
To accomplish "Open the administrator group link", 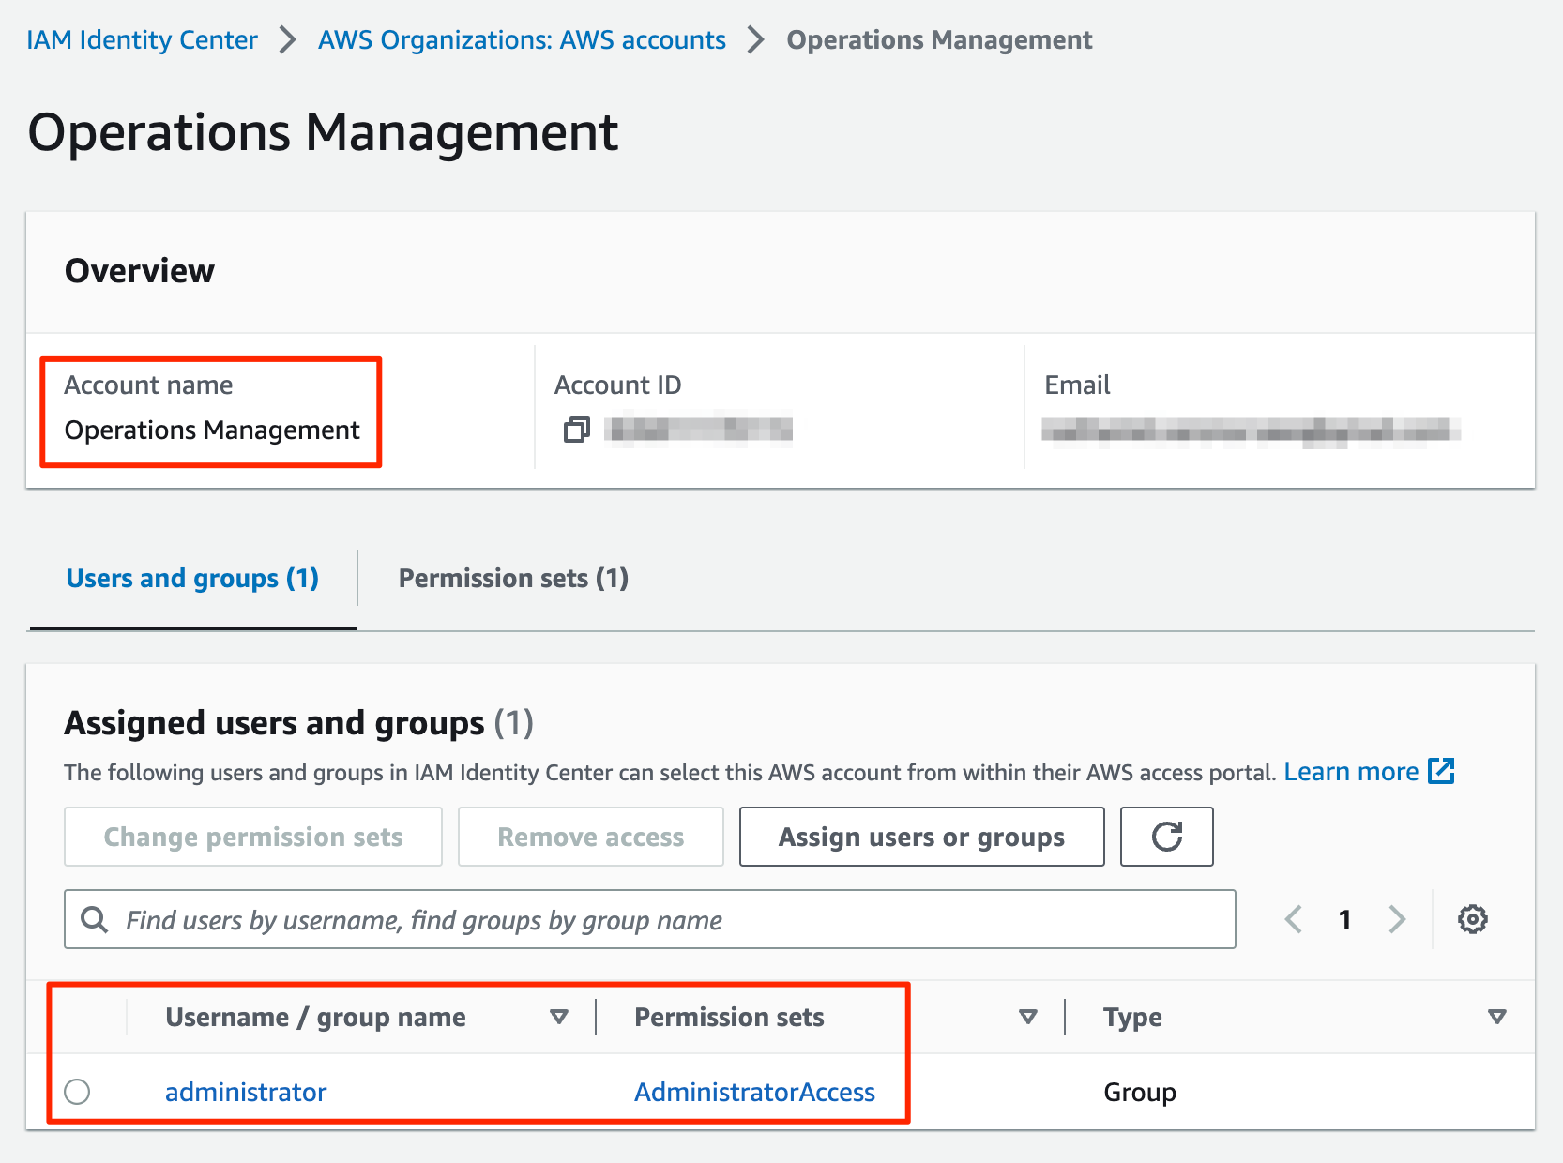I will pyautogui.click(x=246, y=1092).
